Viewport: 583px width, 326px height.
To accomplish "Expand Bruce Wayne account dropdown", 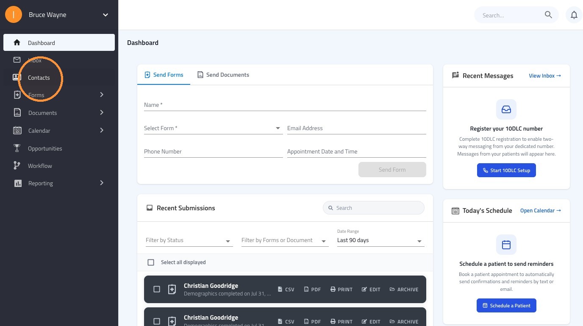I will pyautogui.click(x=105, y=15).
